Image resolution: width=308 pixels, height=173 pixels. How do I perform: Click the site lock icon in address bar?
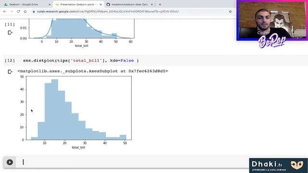34,12
